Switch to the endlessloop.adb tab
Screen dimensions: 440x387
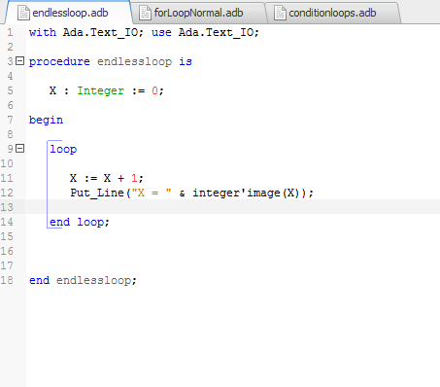click(x=68, y=13)
